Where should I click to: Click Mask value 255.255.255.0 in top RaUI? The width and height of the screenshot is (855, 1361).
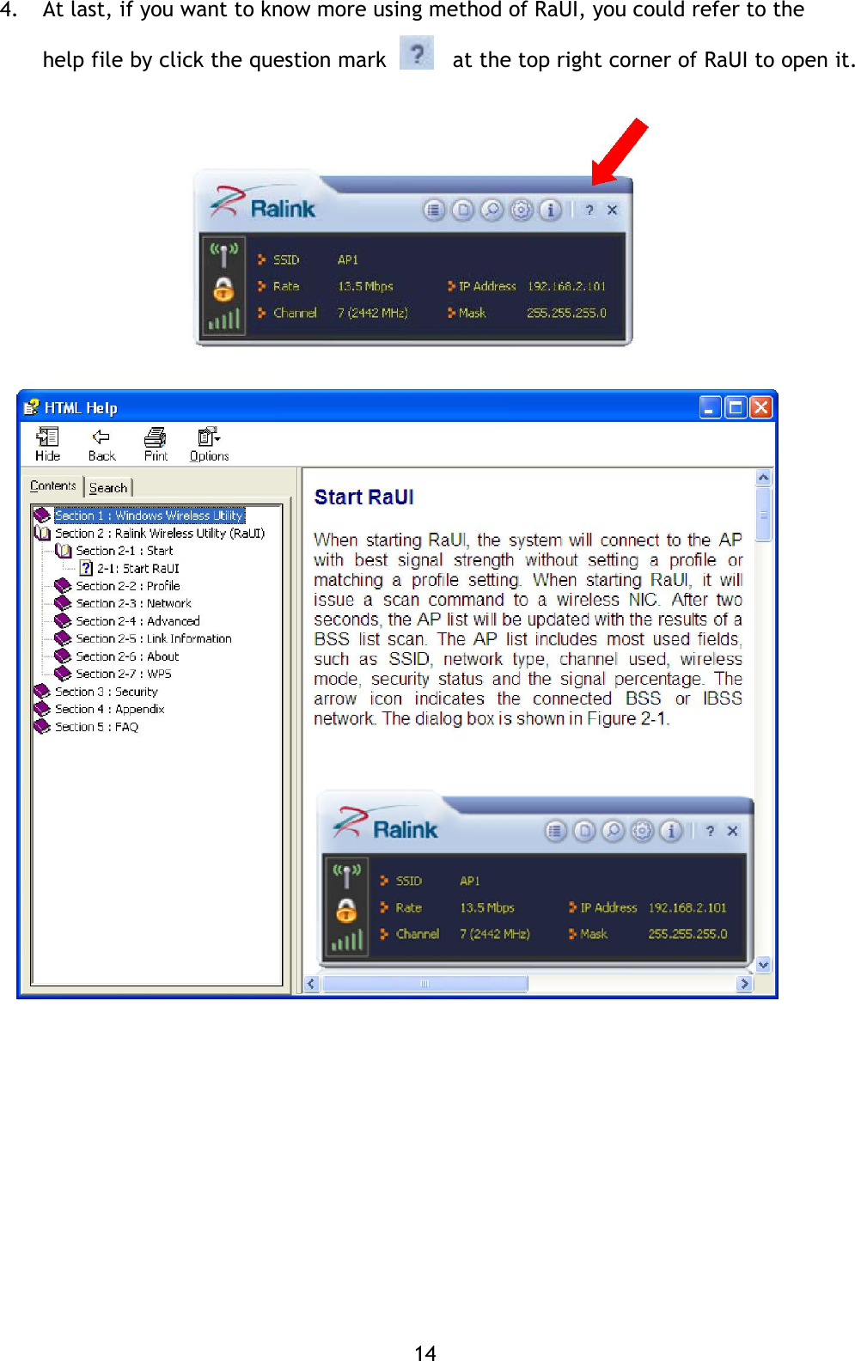[566, 313]
